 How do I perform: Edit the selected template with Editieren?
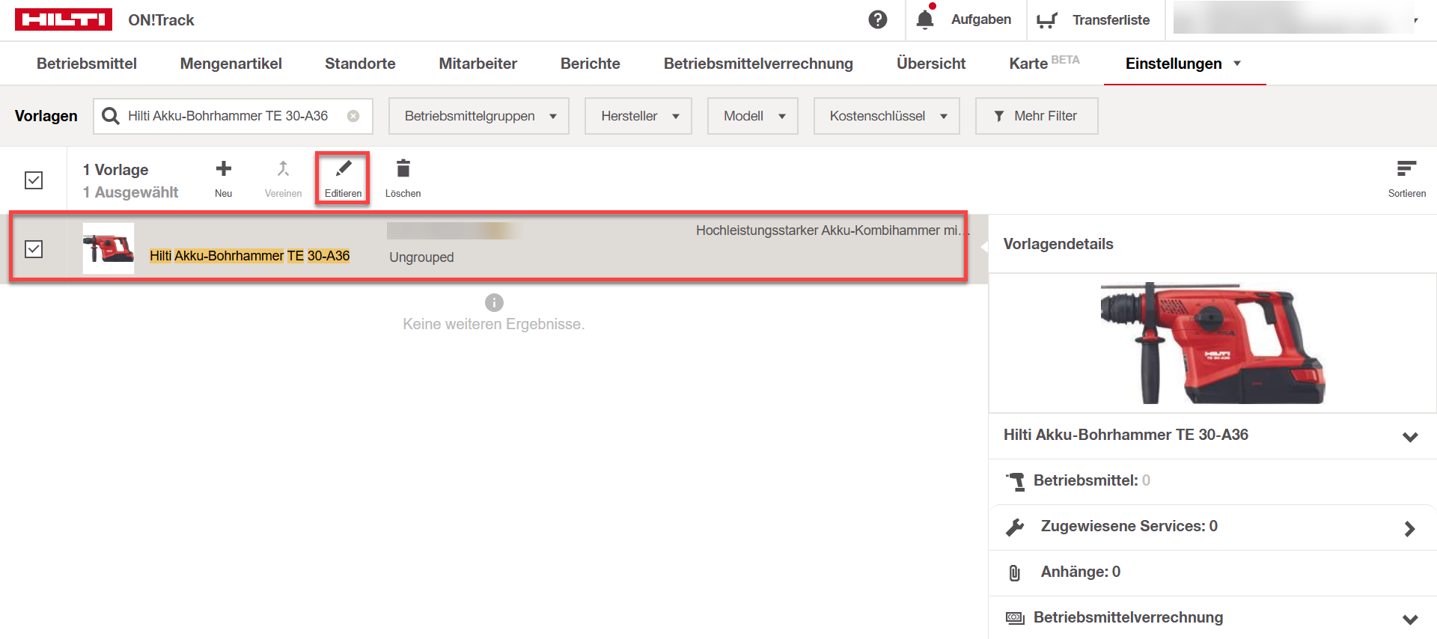click(x=343, y=179)
